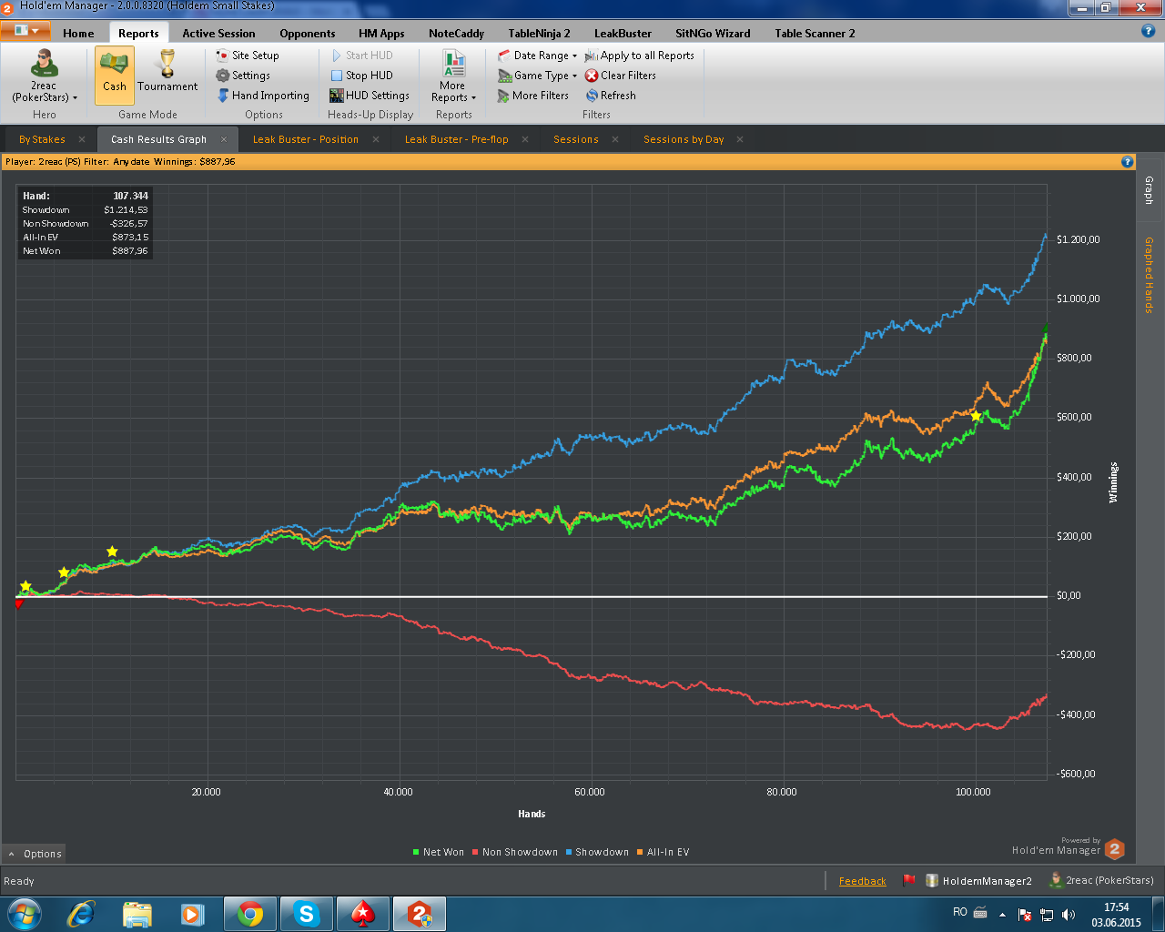Image resolution: width=1165 pixels, height=932 pixels.
Task: Open the Windows Start menu
Action: (24, 914)
